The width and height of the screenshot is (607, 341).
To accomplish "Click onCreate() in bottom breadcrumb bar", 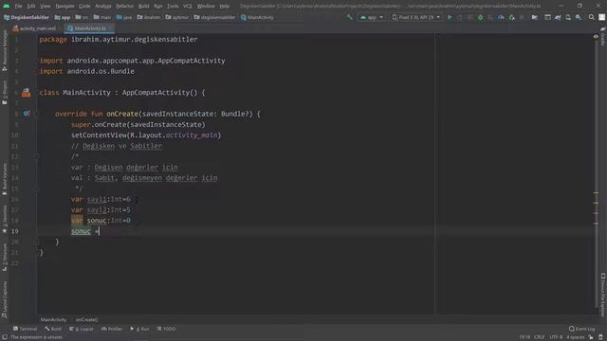I will click(86, 320).
